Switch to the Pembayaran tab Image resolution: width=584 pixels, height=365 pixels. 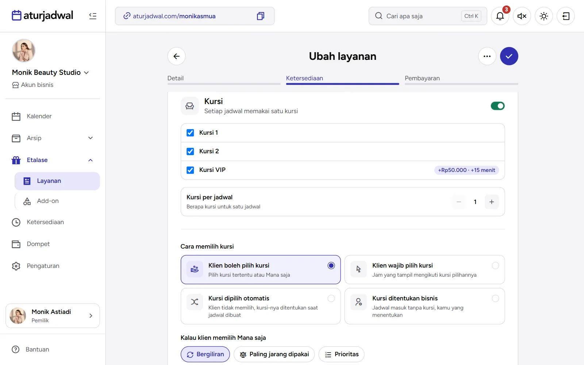click(461, 79)
